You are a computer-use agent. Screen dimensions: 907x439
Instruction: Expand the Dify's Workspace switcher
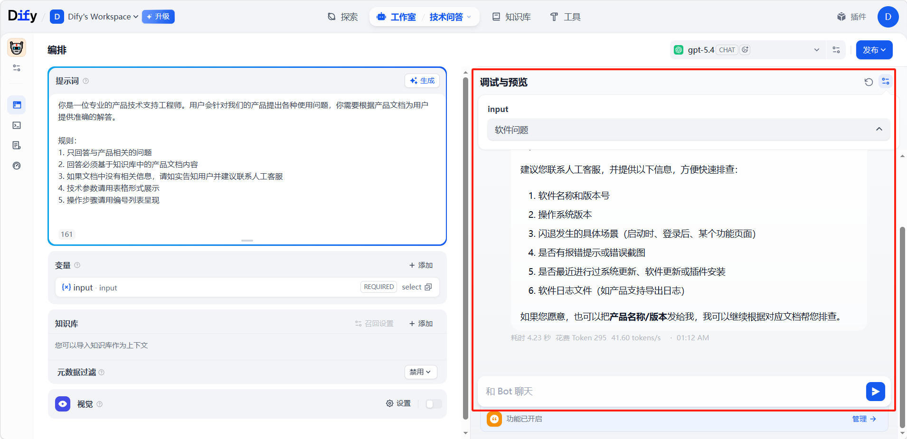(103, 17)
